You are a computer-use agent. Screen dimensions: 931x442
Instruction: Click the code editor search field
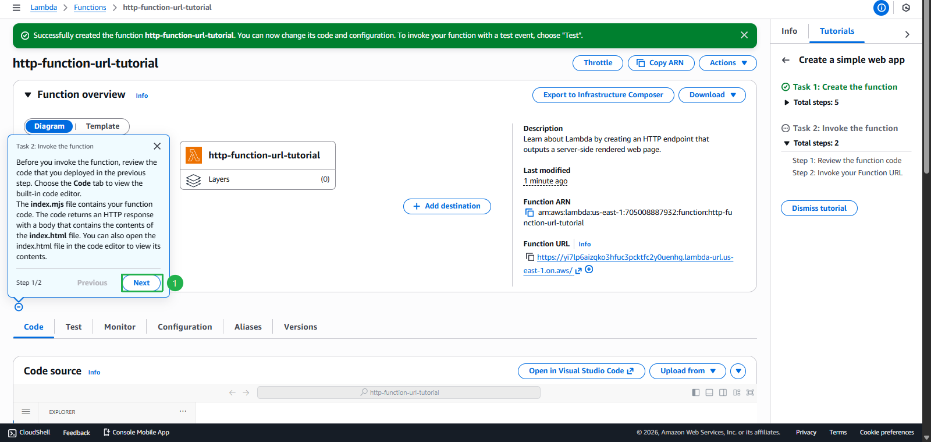click(x=399, y=393)
